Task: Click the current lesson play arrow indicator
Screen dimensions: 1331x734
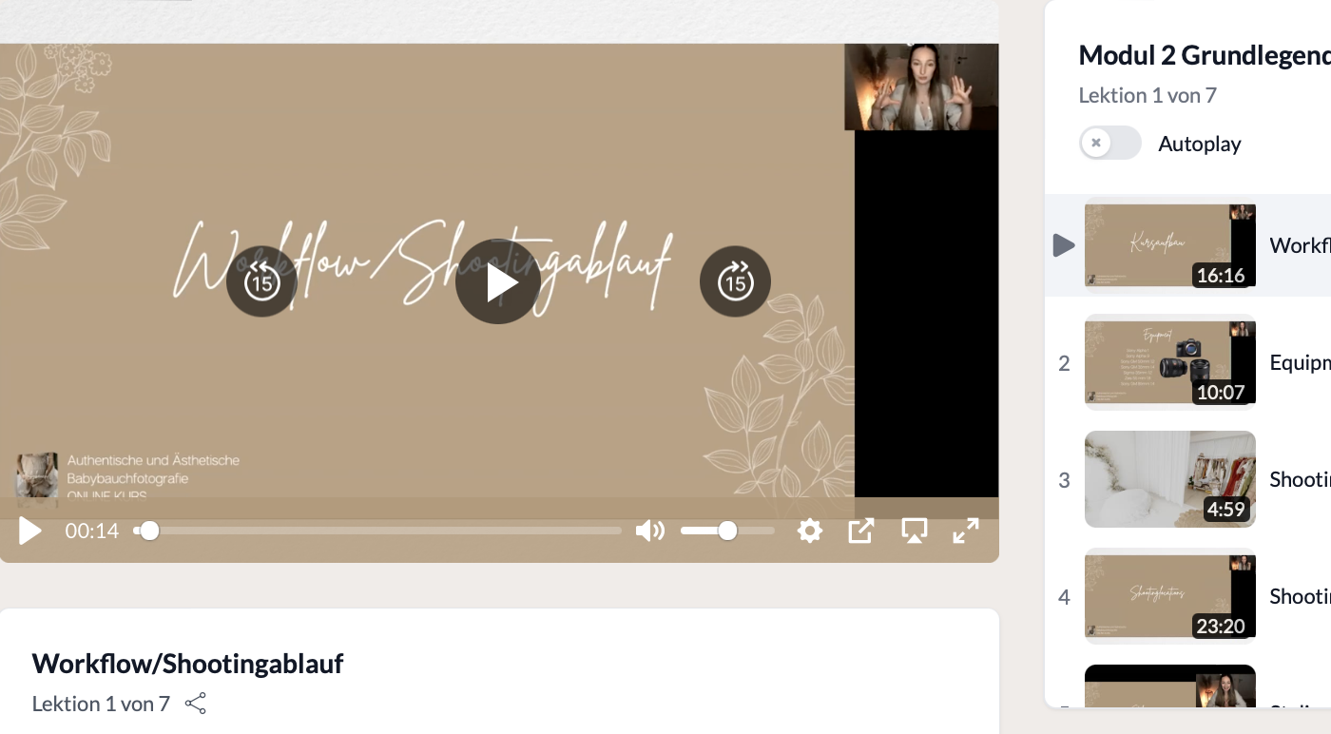Action: click(x=1064, y=245)
